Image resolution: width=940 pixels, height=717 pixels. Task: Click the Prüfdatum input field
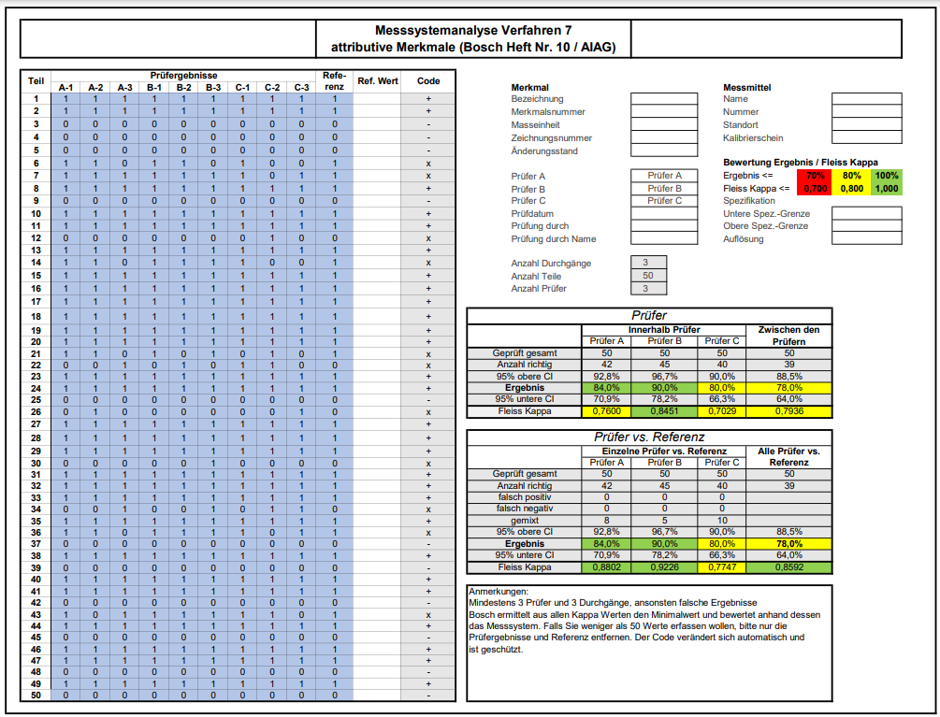pos(664,213)
